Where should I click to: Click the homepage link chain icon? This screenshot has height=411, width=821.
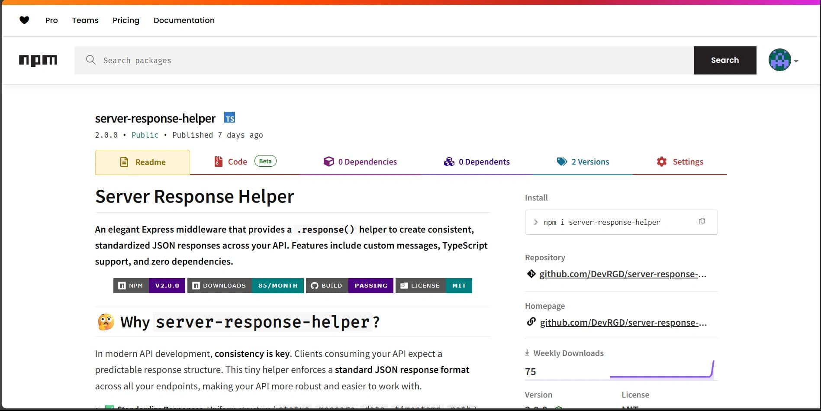[531, 322]
